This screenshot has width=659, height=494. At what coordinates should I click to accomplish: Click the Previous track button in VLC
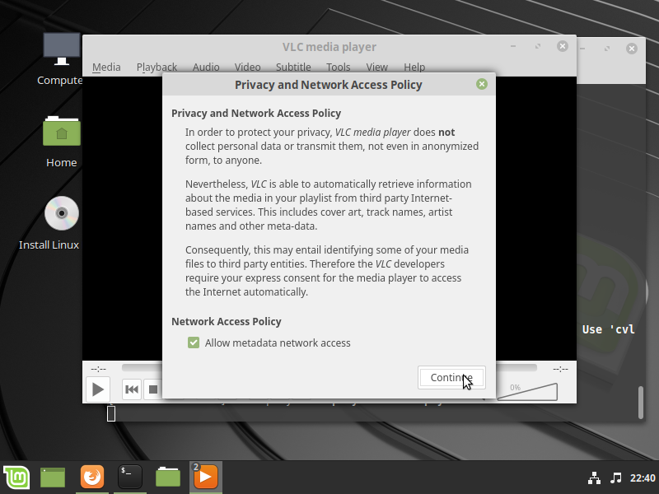132,389
